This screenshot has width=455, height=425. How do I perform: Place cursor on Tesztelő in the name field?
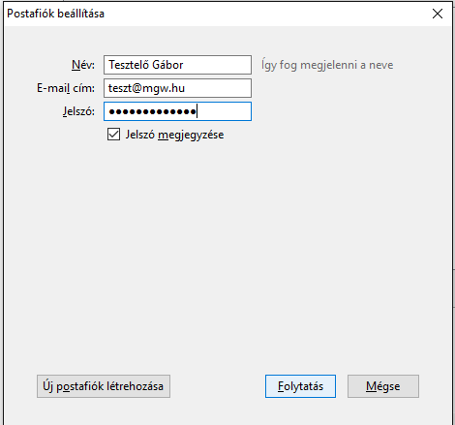click(129, 65)
